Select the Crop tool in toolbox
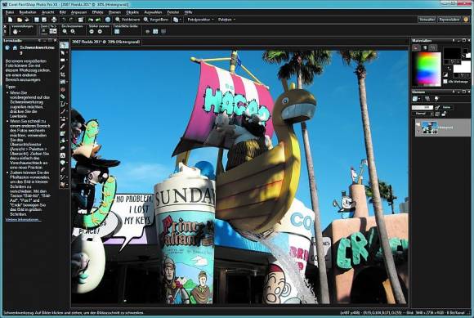Image resolution: width=474 pixels, height=318 pixels. (63, 74)
